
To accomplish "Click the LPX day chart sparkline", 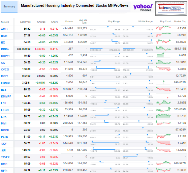I will coord(163,116).
